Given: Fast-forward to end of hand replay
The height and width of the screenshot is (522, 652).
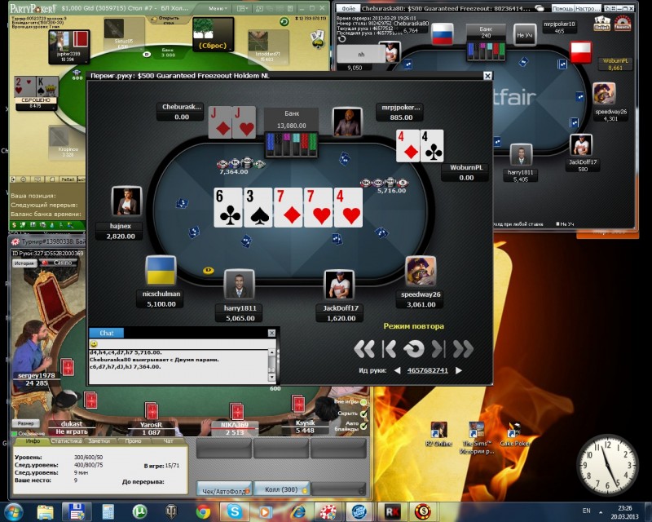Looking at the screenshot, I should 463,349.
